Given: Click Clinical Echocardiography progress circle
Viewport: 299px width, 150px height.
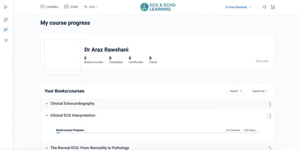Looking at the screenshot, I should pyautogui.click(x=269, y=104).
